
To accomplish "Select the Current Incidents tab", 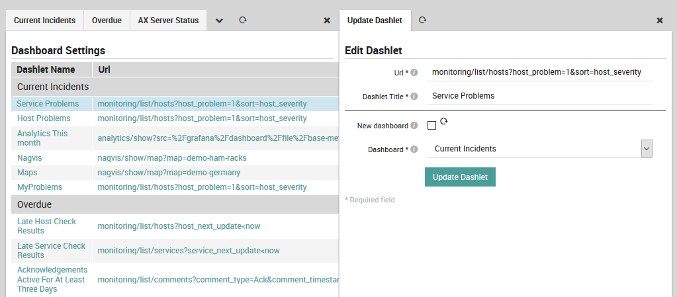I will [44, 21].
